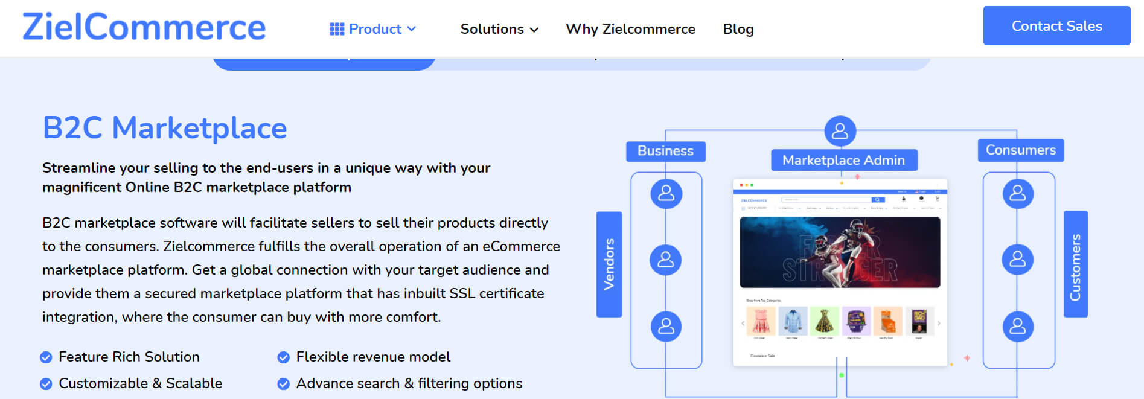Viewport: 1144px width, 399px height.
Task: Click the grid icon beside Product
Action: 336,29
